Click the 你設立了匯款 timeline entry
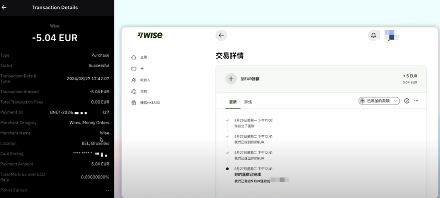The width and height of the screenshot is (440, 198). click(245, 126)
